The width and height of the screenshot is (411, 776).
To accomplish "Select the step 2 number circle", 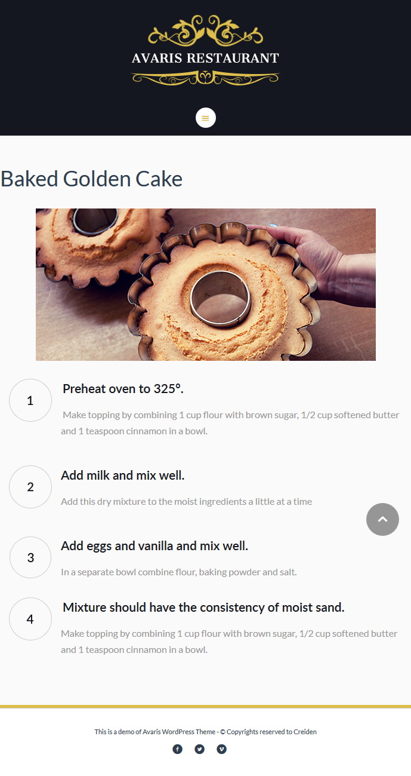I will 30,487.
